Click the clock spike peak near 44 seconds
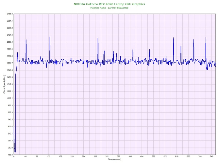Image resolution: width=219 pixels, height=165 pixels. (x=26, y=40)
